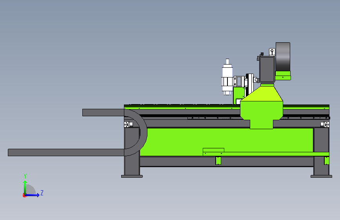The height and width of the screenshot is (220, 340).
Task: Select the green mount under the gray drum
Action: (x=283, y=76)
